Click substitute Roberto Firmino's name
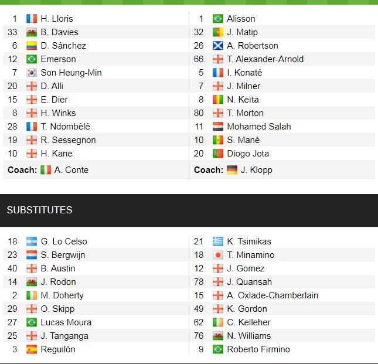Viewport: 378px width, 364px height. coord(258,349)
